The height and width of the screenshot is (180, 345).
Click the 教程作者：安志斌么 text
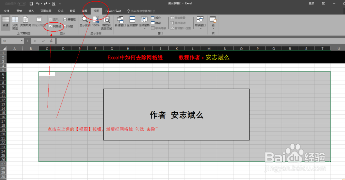tap(204, 58)
